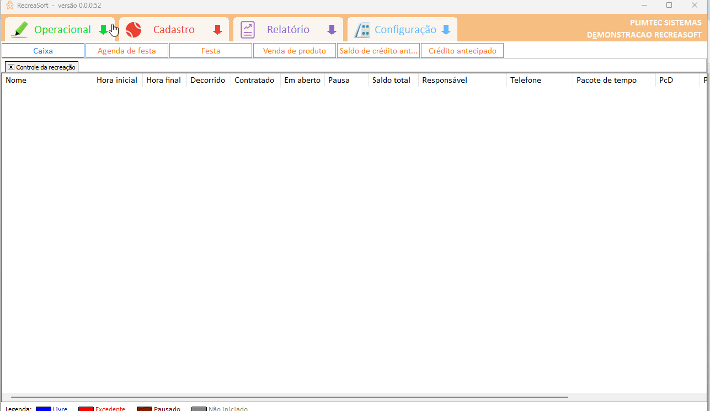Expand the Configuração blue arrow dropdown

click(446, 30)
